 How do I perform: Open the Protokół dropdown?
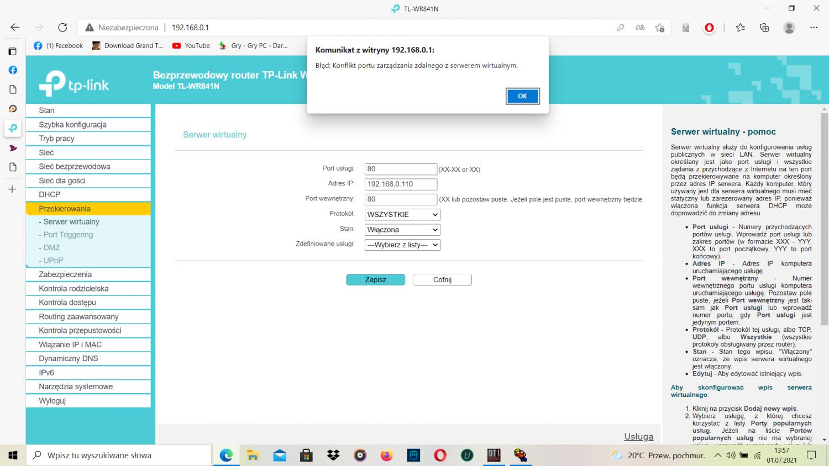(402, 215)
